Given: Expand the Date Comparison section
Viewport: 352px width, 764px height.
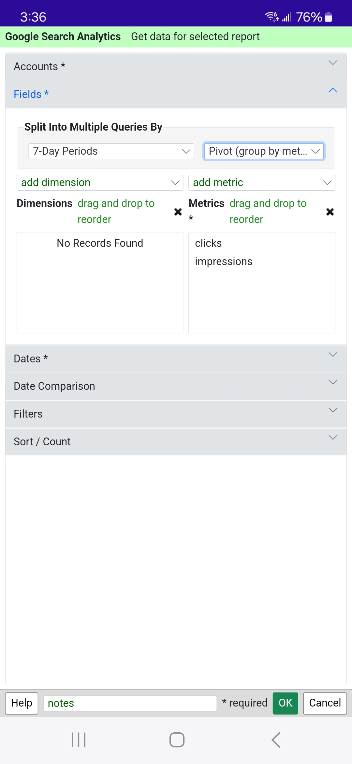Looking at the screenshot, I should (x=176, y=386).
